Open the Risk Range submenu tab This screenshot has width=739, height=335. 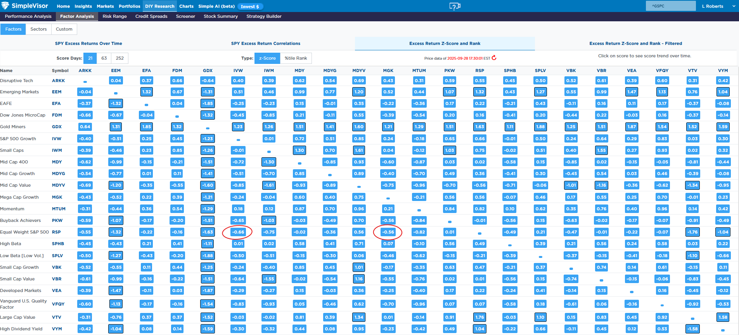point(114,16)
